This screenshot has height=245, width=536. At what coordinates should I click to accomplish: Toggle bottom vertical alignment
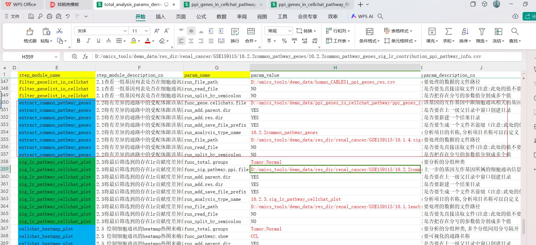(x=201, y=31)
